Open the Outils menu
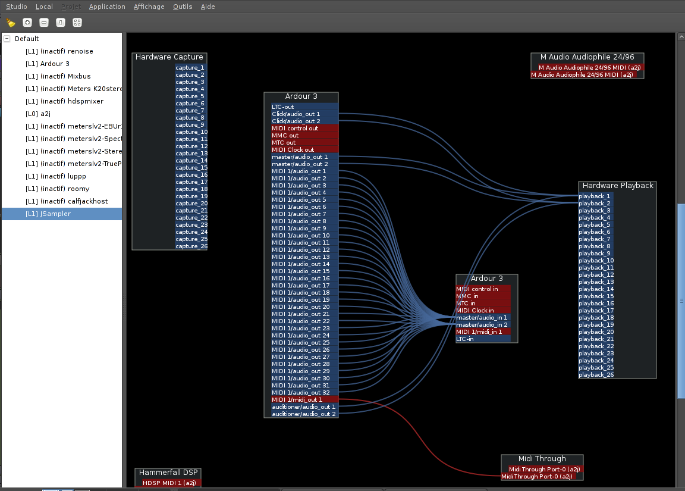Viewport: 685px width, 491px height. (x=183, y=7)
